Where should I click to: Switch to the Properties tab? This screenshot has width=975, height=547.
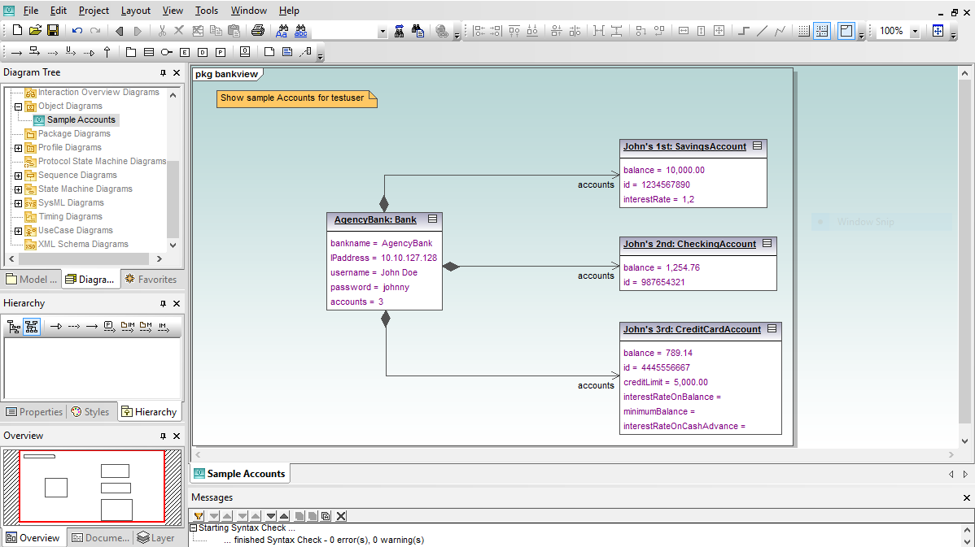[34, 411]
